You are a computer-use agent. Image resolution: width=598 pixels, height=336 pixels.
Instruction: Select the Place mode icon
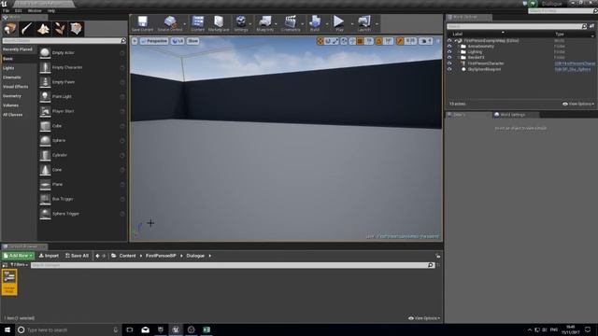[x=10, y=29]
